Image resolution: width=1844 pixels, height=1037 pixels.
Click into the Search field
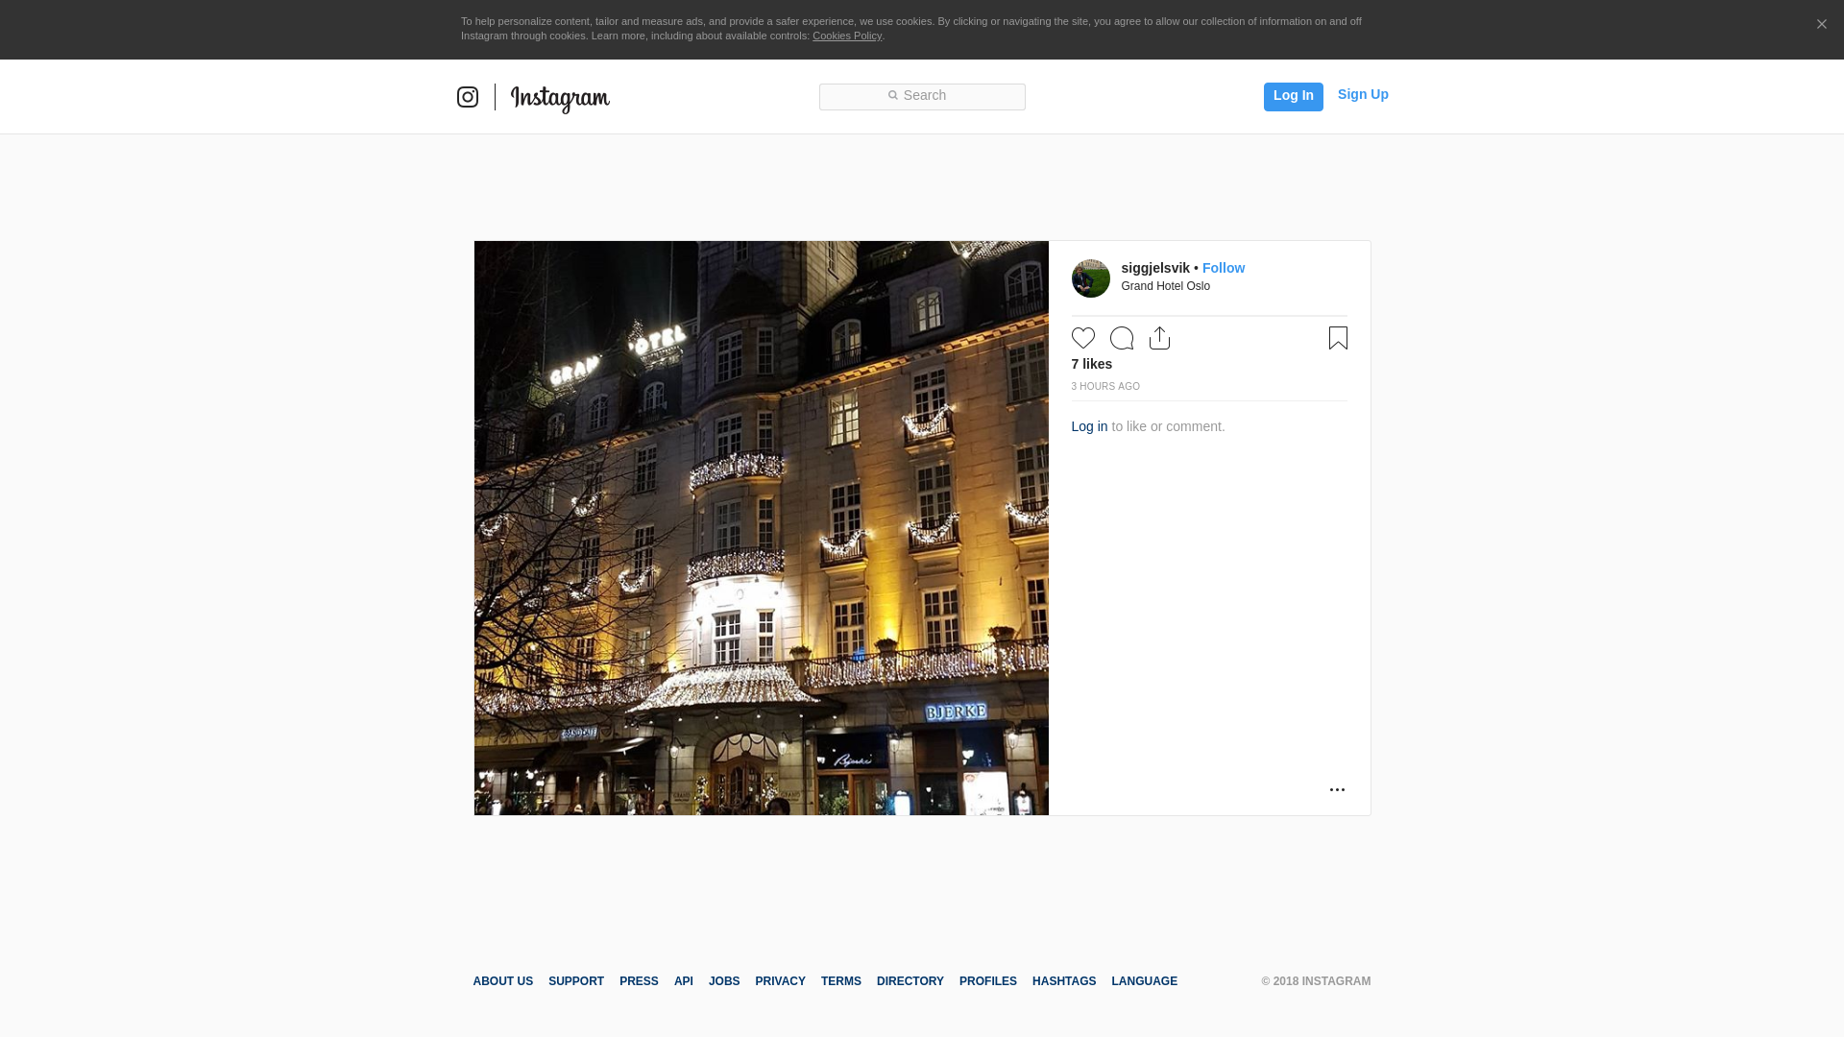tap(922, 96)
